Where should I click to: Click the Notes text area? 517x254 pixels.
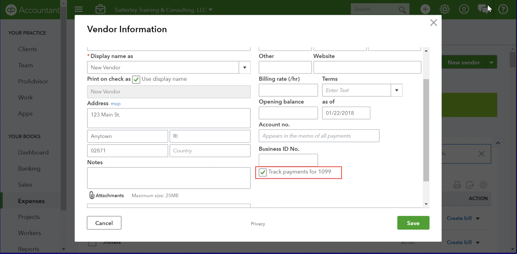click(x=169, y=178)
